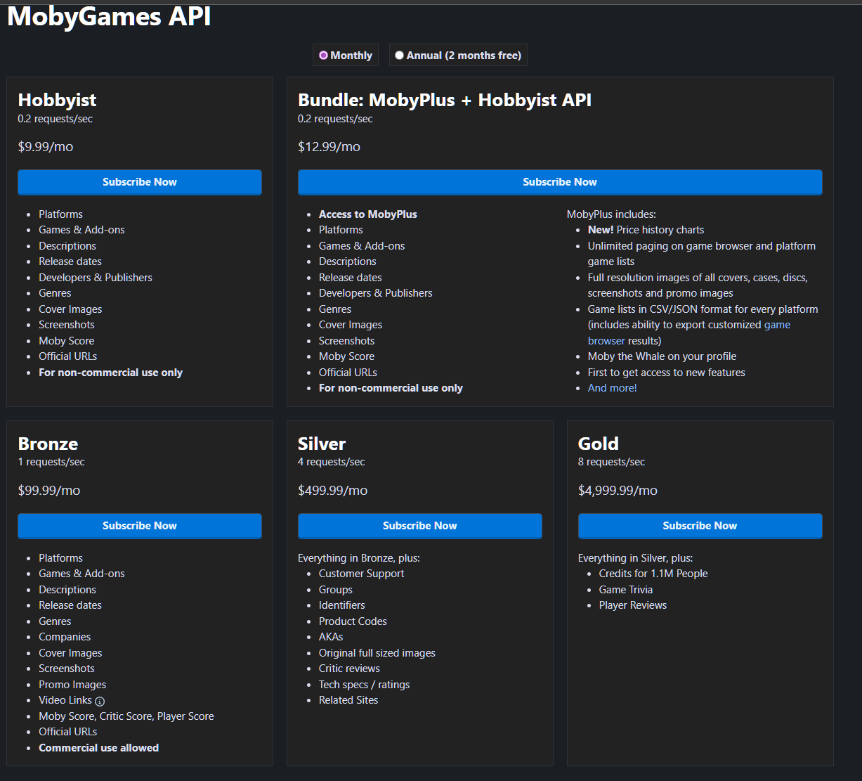
Task: Click "Commercial use allowed" in Bronze list
Action: (x=98, y=748)
